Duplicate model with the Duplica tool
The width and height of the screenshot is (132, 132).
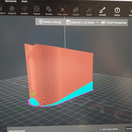click(x=76, y=11)
